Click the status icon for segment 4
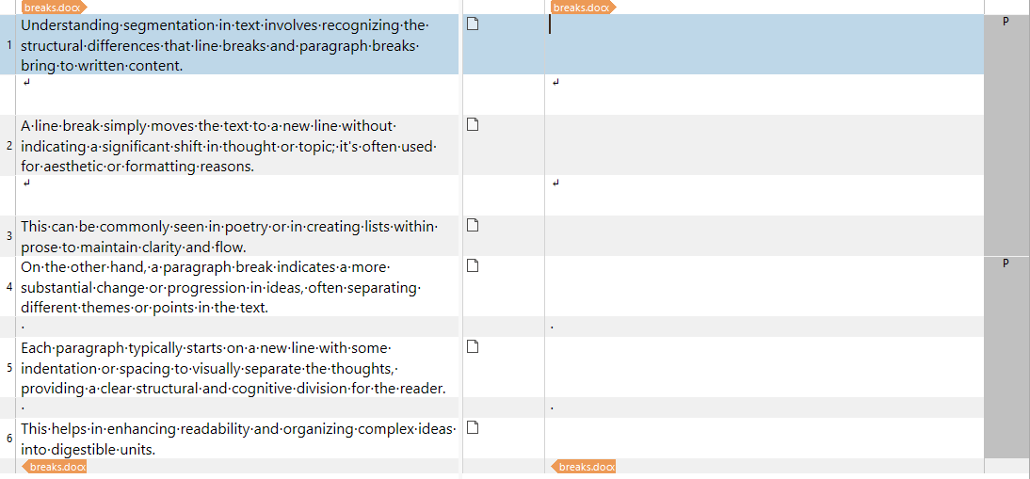 pos(473,265)
